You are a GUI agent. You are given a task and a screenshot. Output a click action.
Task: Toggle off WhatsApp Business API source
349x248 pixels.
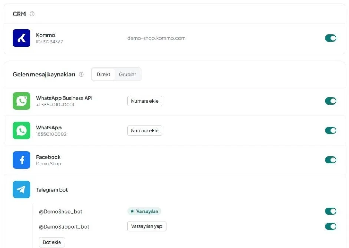point(330,101)
